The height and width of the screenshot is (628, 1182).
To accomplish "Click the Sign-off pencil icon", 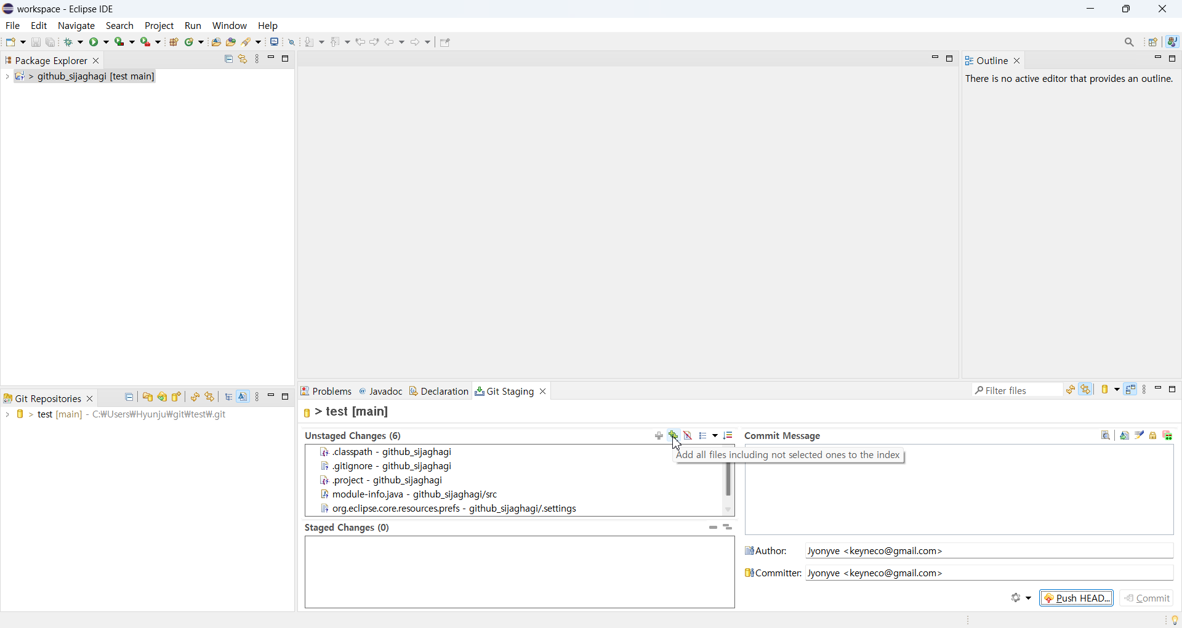I will (1140, 436).
